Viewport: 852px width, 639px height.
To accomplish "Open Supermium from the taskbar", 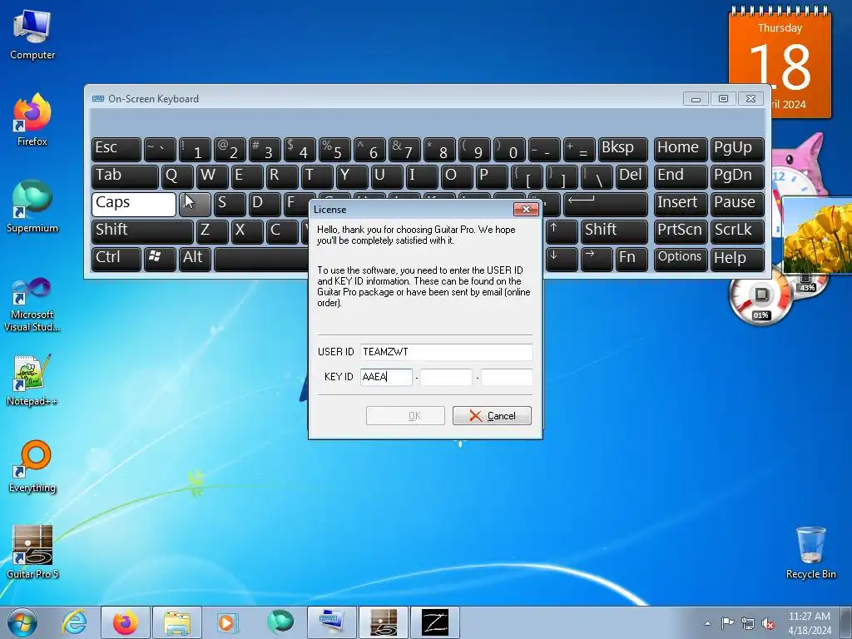I will [280, 622].
